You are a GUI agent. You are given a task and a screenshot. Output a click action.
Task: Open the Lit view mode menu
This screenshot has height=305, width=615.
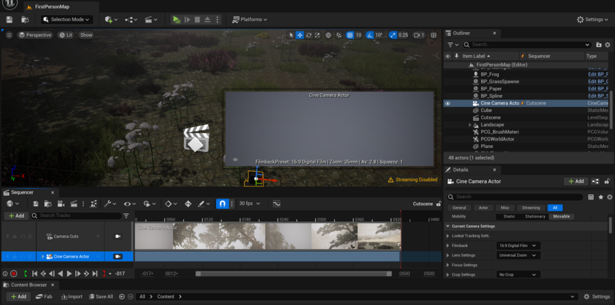point(66,35)
